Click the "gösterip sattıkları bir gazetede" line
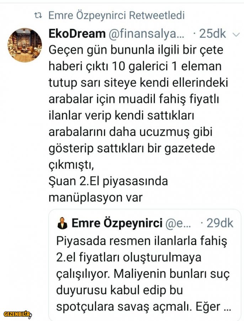The image size is (244, 321). (132, 148)
